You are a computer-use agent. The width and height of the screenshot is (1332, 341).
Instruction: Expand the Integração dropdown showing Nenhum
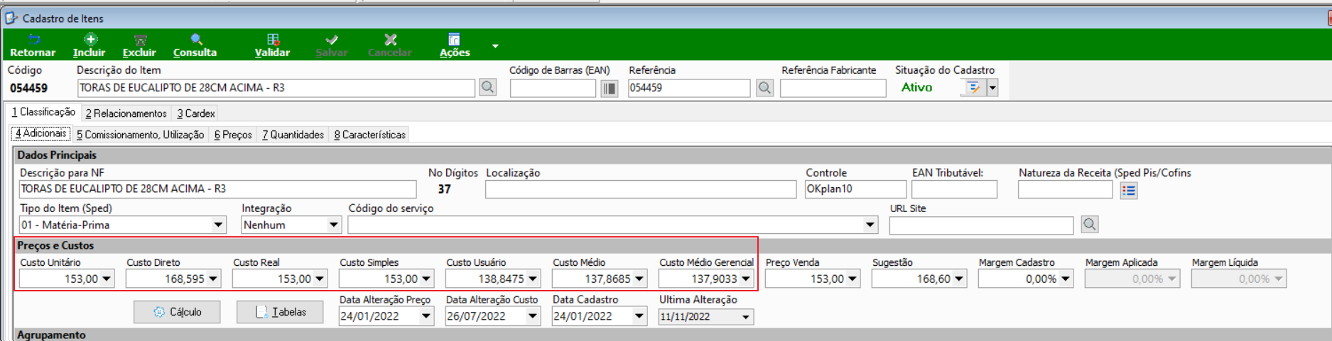(333, 225)
